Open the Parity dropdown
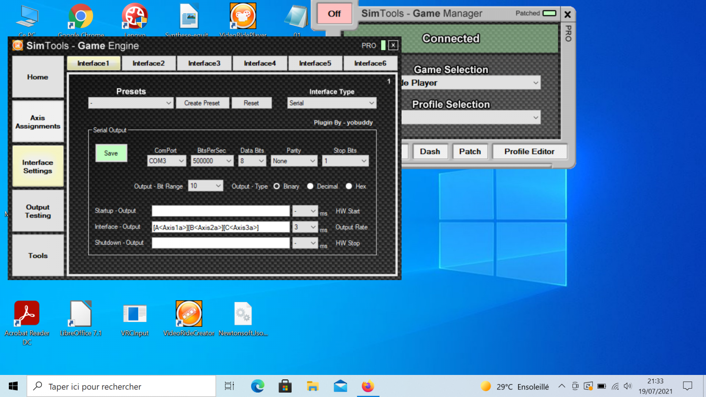This screenshot has width=706, height=397. [x=294, y=161]
